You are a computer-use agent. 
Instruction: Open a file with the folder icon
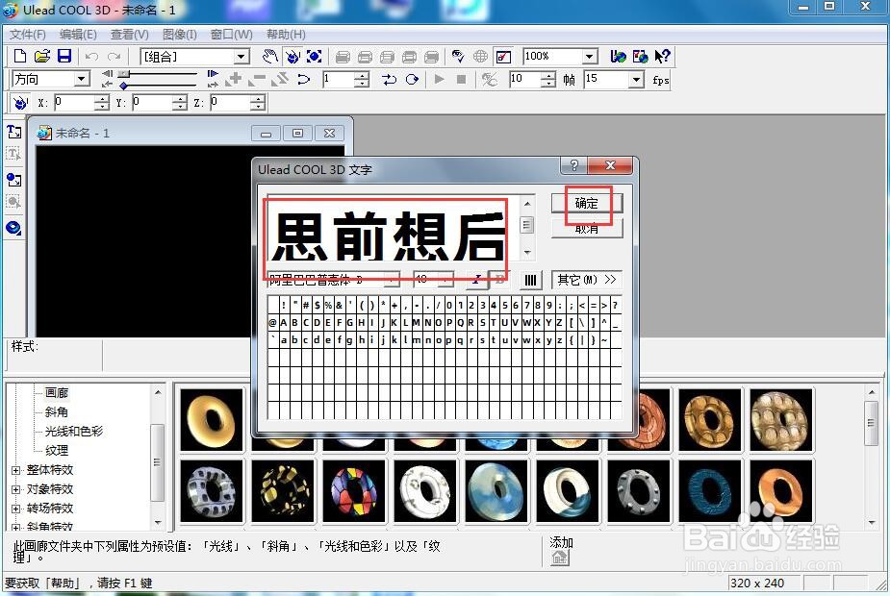(42, 56)
